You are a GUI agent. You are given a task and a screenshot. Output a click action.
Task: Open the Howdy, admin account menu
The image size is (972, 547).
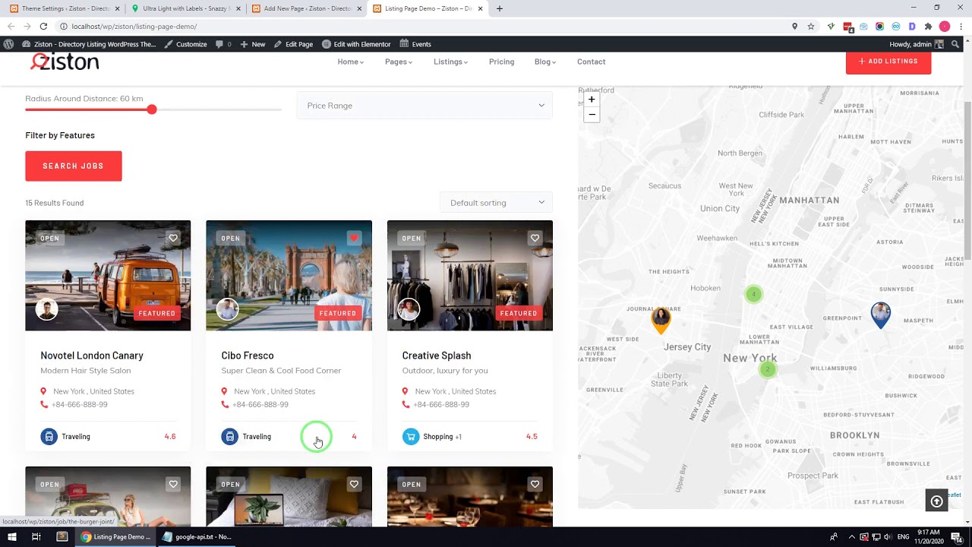click(917, 44)
